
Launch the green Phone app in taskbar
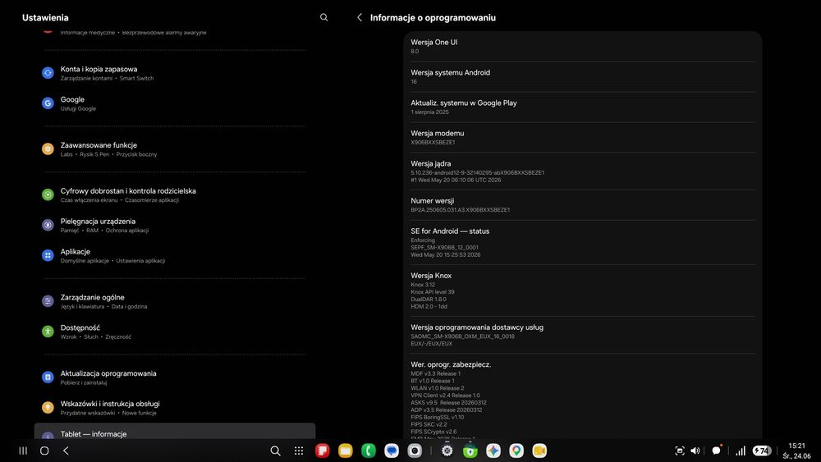(x=369, y=451)
